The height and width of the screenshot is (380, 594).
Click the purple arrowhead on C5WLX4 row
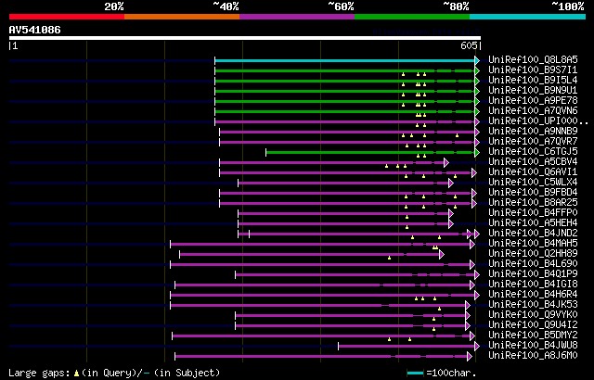pos(451,183)
